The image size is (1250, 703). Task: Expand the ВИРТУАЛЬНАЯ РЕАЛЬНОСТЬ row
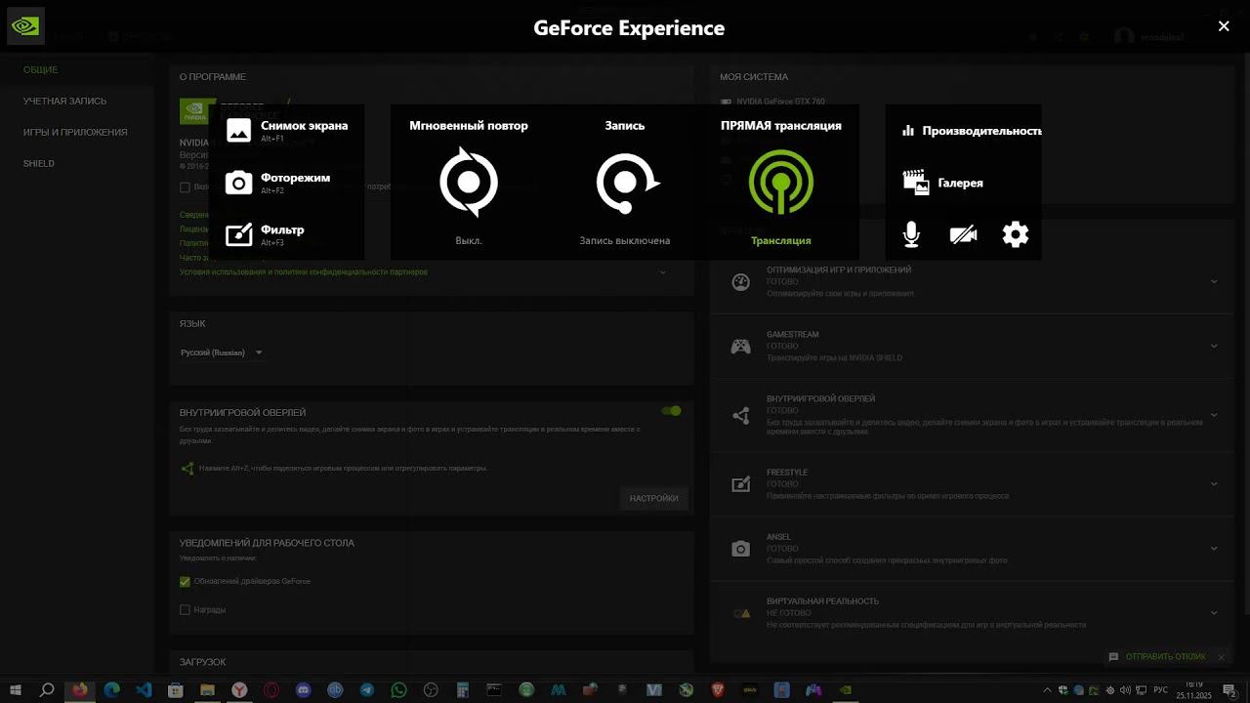pyautogui.click(x=1214, y=613)
